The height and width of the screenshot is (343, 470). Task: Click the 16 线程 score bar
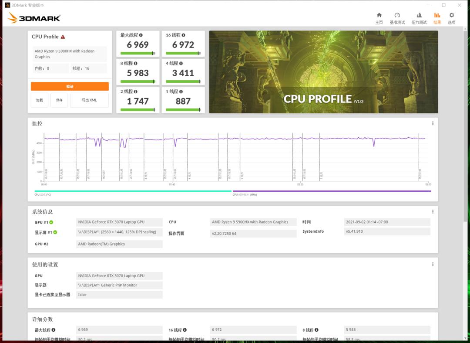183,54
